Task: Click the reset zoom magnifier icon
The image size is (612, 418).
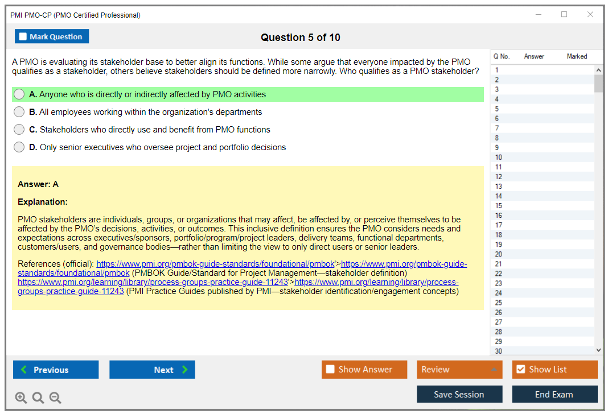Action: click(38, 398)
